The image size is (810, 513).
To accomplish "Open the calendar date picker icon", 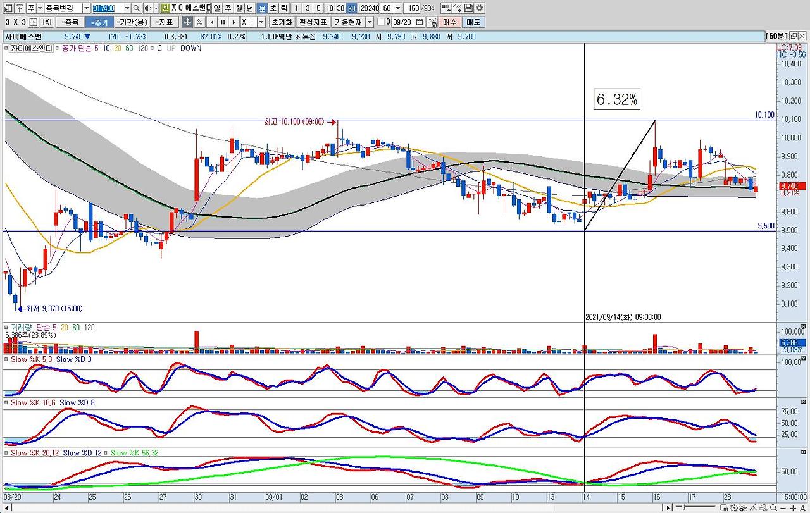I will coord(419,22).
